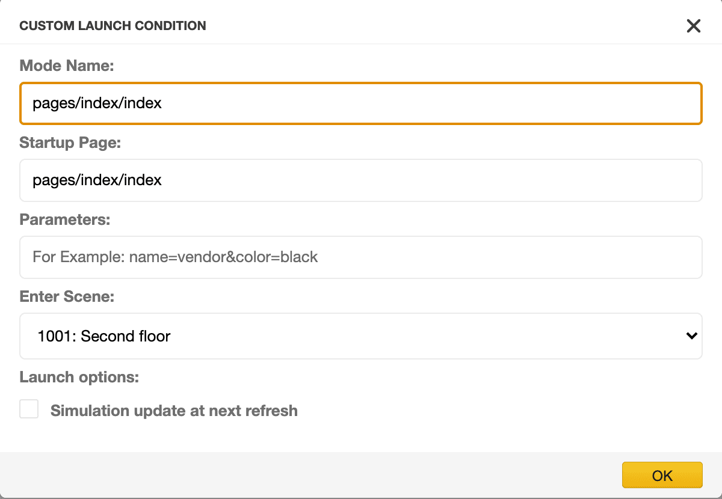Click the 'Startup Page:' label

point(70,142)
